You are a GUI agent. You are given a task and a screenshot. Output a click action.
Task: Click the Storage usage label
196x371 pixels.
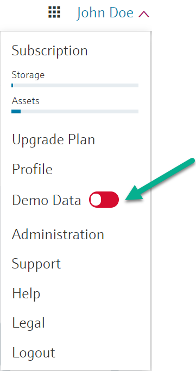[28, 75]
